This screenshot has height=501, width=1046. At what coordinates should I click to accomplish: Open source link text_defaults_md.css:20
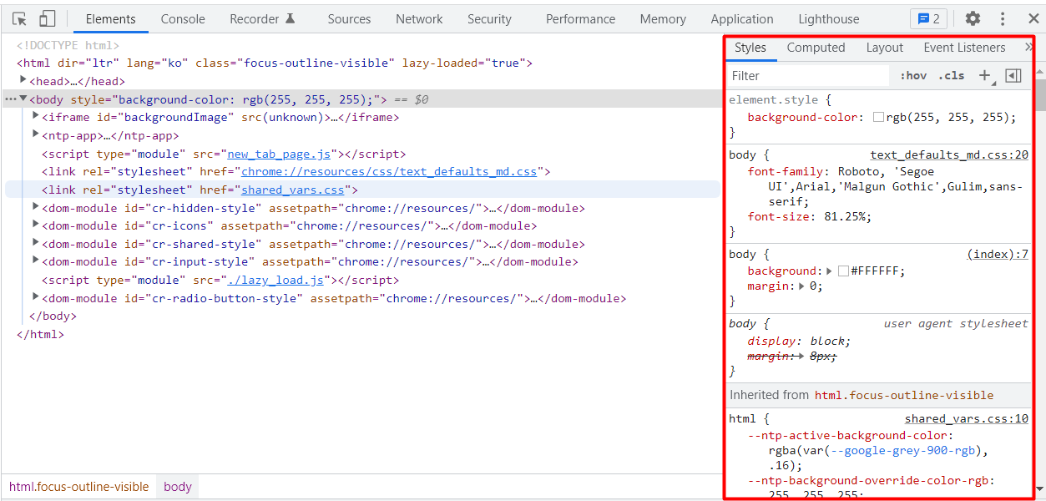pyautogui.click(x=949, y=154)
